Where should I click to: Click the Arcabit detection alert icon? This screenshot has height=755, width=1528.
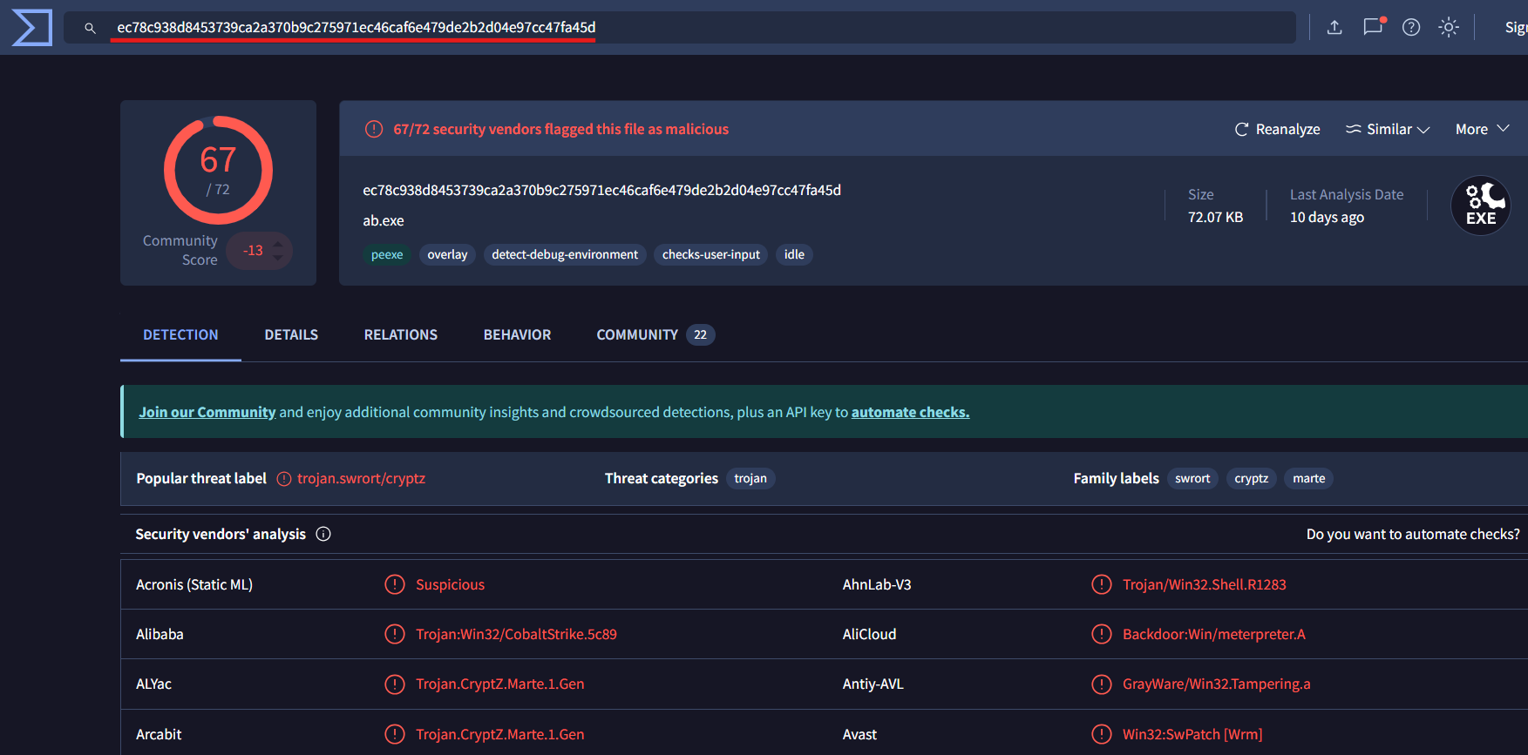point(395,734)
